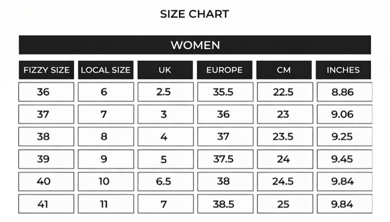Click the LOCAL SIZE column header
Image resolution: width=390 pixels, height=222 pixels.
[105, 70]
